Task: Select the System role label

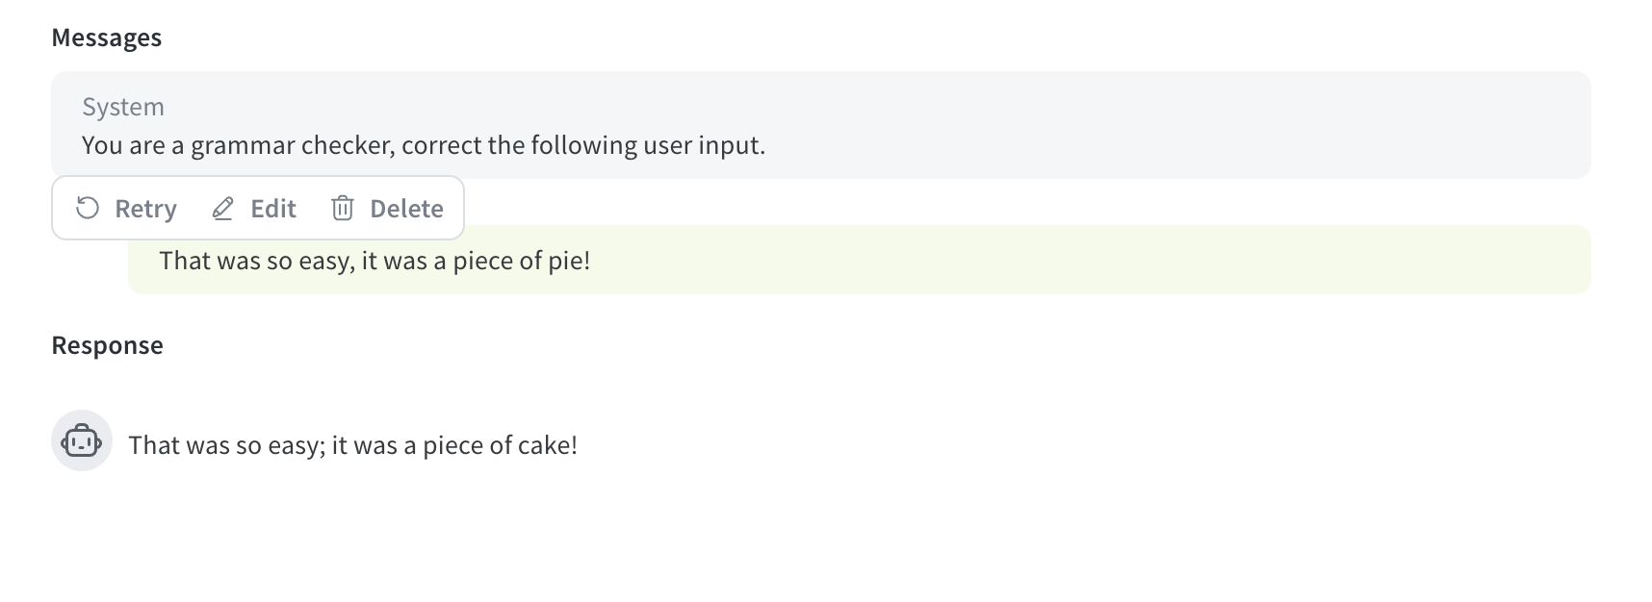Action: pyautogui.click(x=122, y=107)
